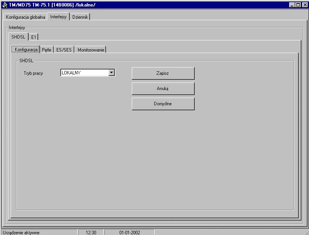The image size is (309, 235).
Task: Click the Anuluj button
Action: pos(163,89)
